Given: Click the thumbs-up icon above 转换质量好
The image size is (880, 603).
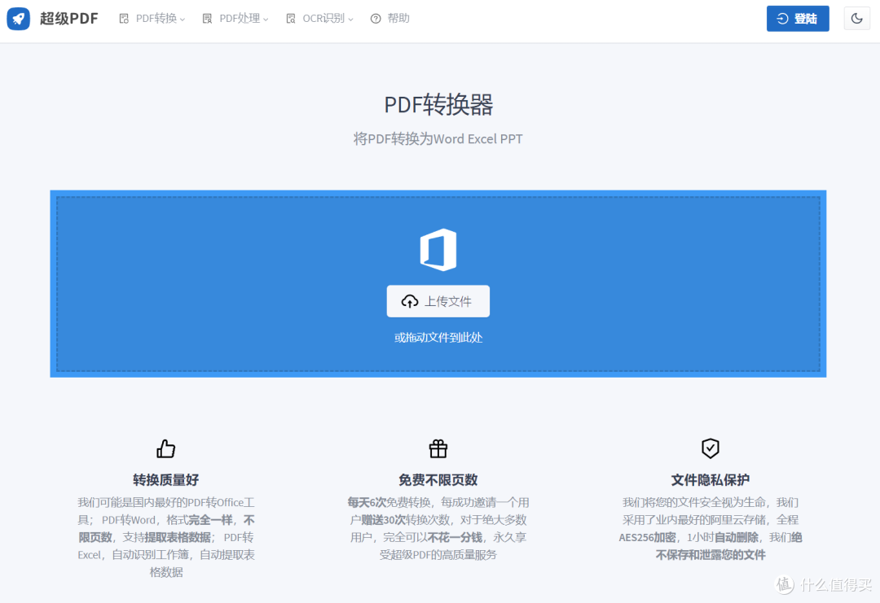Looking at the screenshot, I should coord(166,448).
